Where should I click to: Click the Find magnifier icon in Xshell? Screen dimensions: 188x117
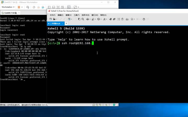pyautogui.click(x=83, y=19)
